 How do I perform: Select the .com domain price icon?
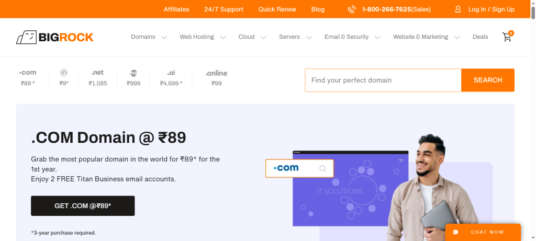point(27,73)
